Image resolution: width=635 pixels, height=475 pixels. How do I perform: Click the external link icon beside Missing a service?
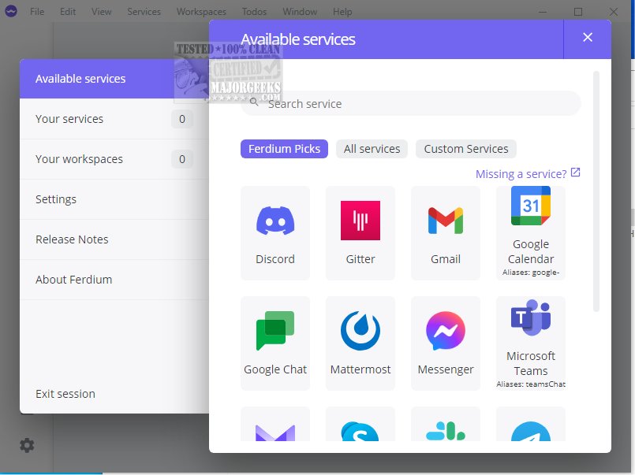click(x=576, y=173)
